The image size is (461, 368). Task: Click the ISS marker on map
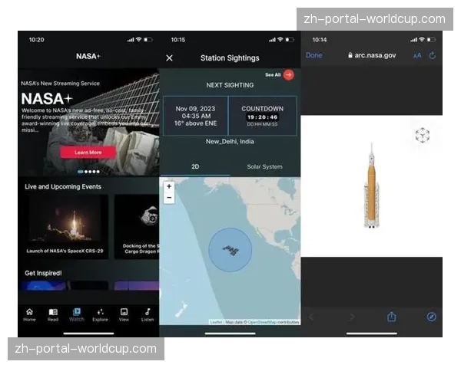[230, 250]
